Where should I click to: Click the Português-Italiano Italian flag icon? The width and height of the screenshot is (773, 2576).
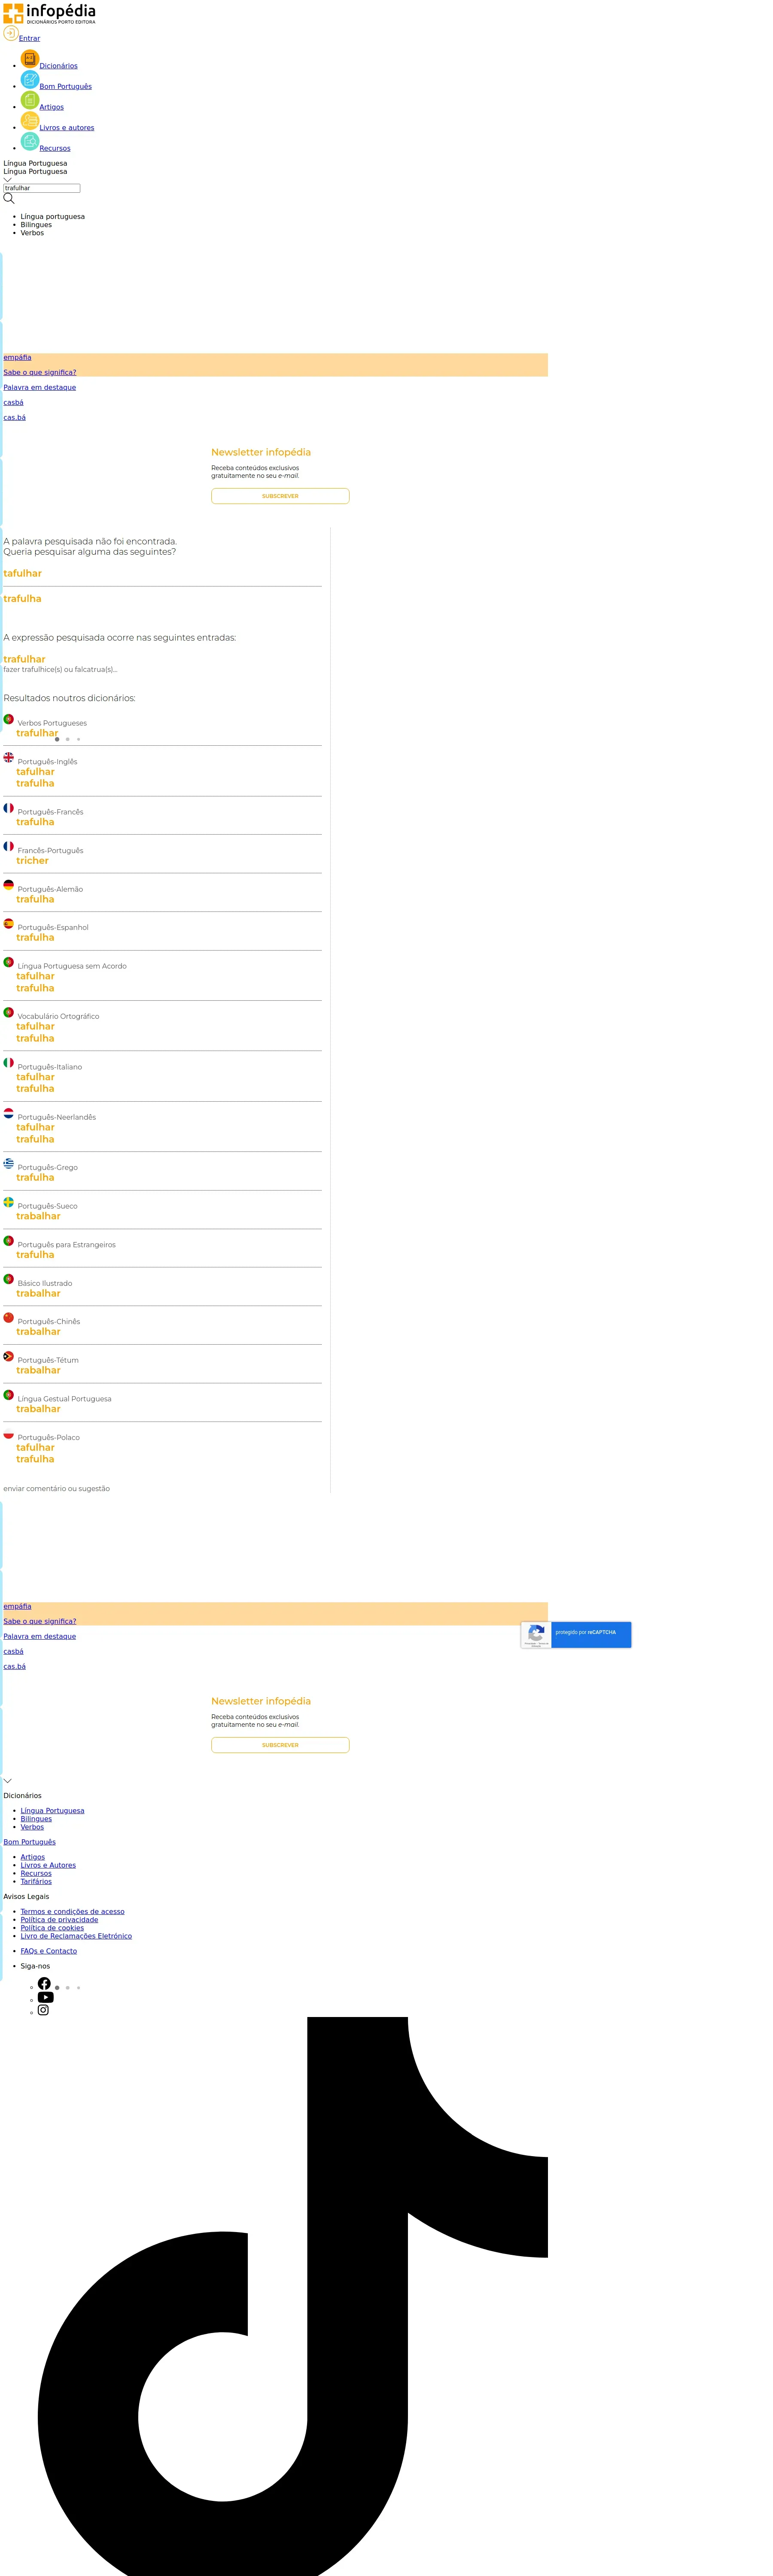click(x=8, y=1062)
